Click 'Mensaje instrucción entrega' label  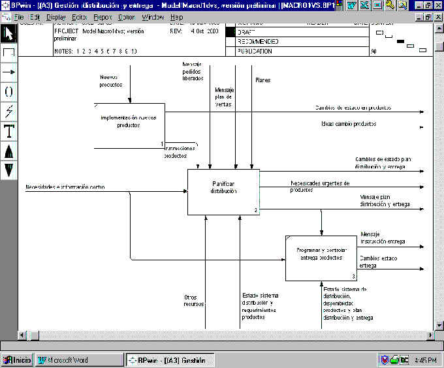(383, 238)
